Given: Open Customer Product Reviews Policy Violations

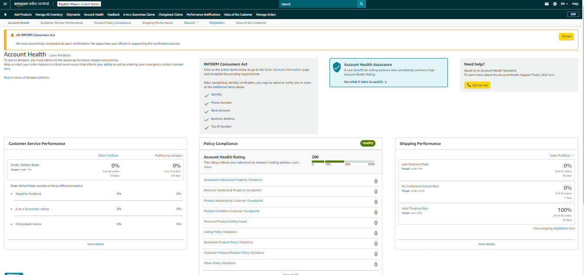Looking at the screenshot, I should [x=234, y=253].
